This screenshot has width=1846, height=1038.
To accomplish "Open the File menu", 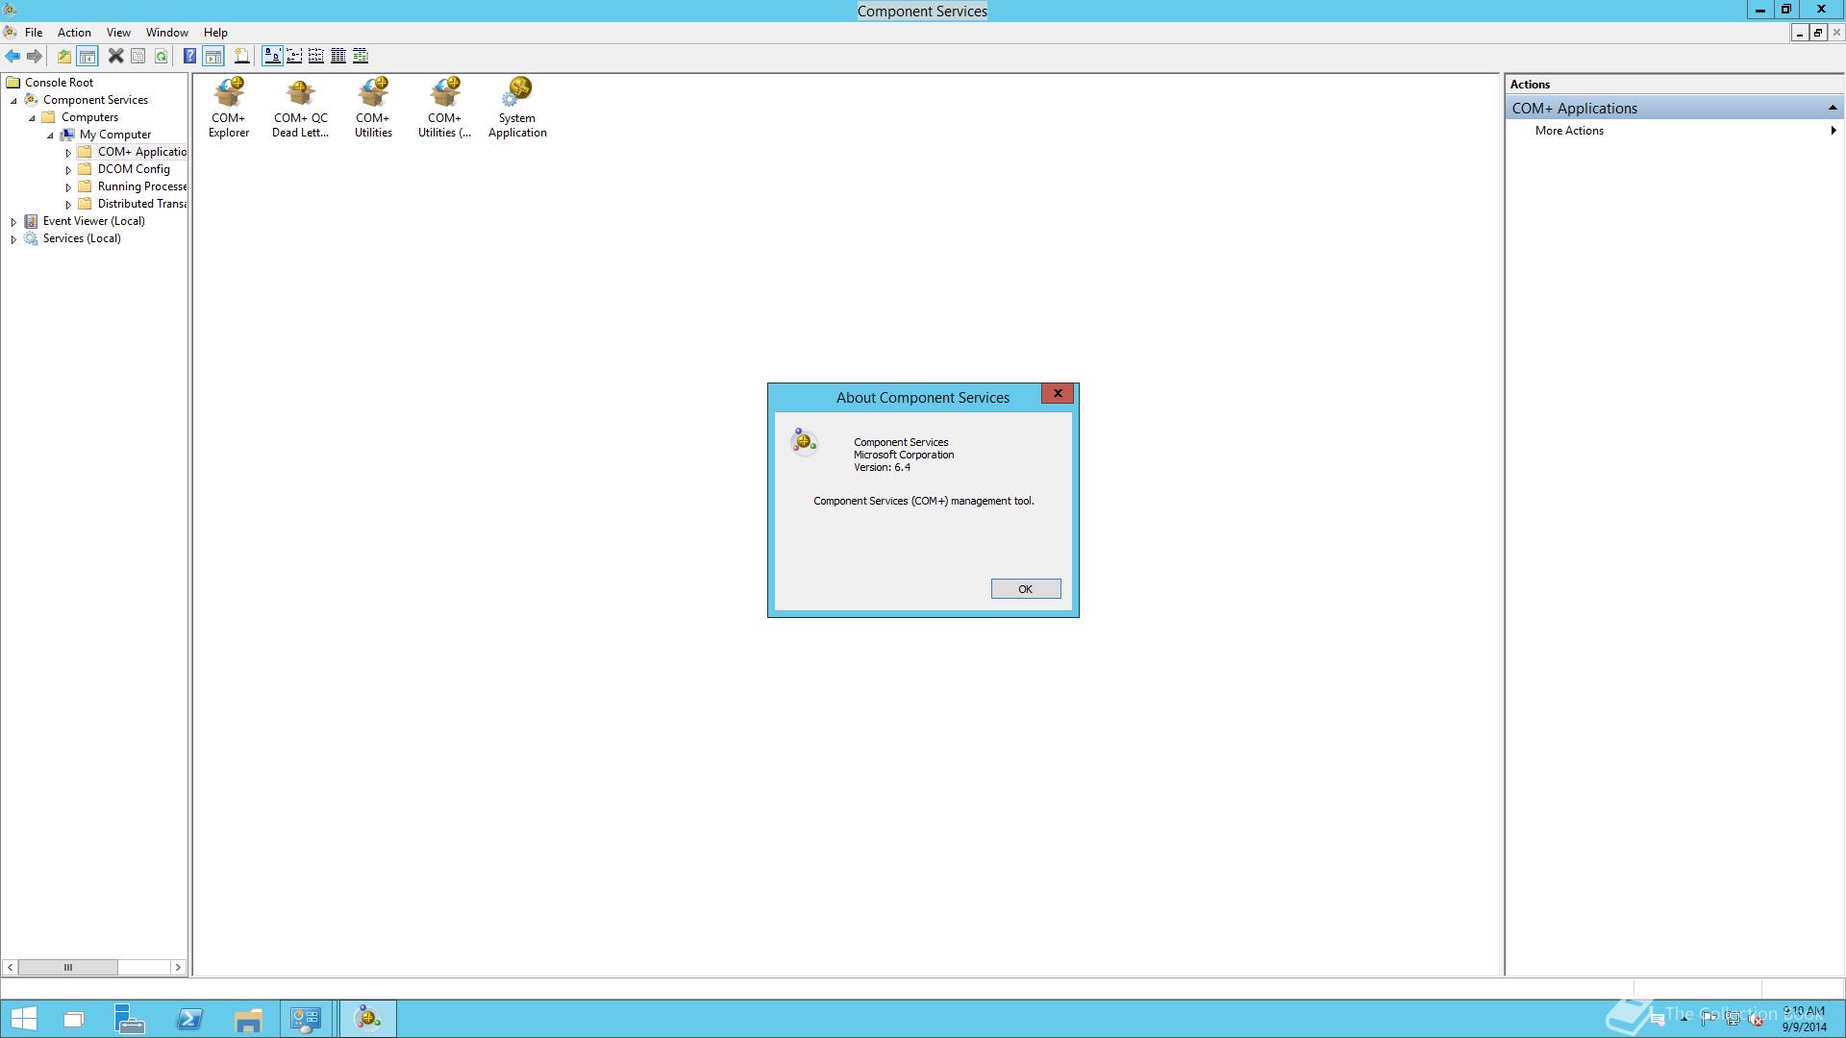I will 34,32.
